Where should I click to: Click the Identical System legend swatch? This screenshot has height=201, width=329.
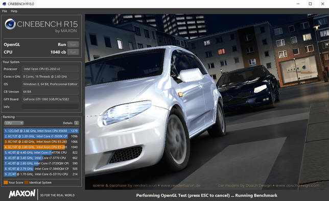pos(27,182)
